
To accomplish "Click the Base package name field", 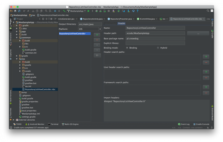I will [x=155, y=38].
